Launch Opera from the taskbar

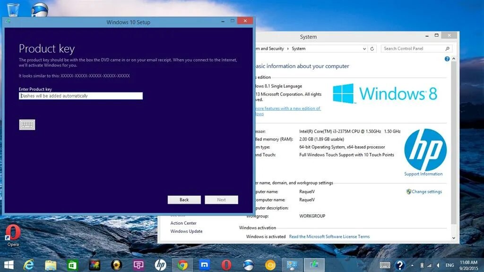[226, 265]
